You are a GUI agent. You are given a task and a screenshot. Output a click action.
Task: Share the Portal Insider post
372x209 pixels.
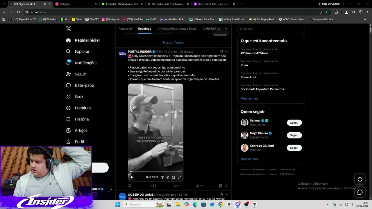(226, 186)
